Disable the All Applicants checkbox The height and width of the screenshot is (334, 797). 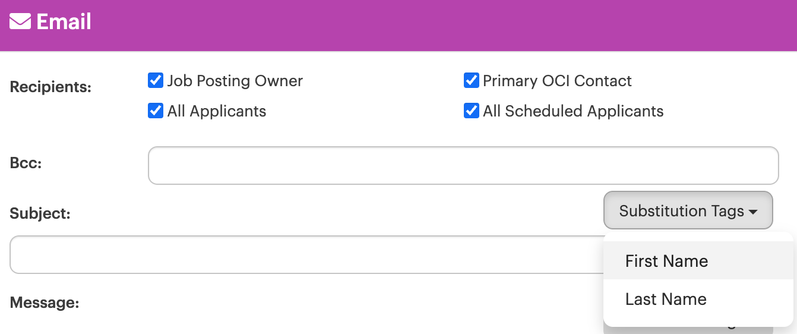[x=155, y=111]
